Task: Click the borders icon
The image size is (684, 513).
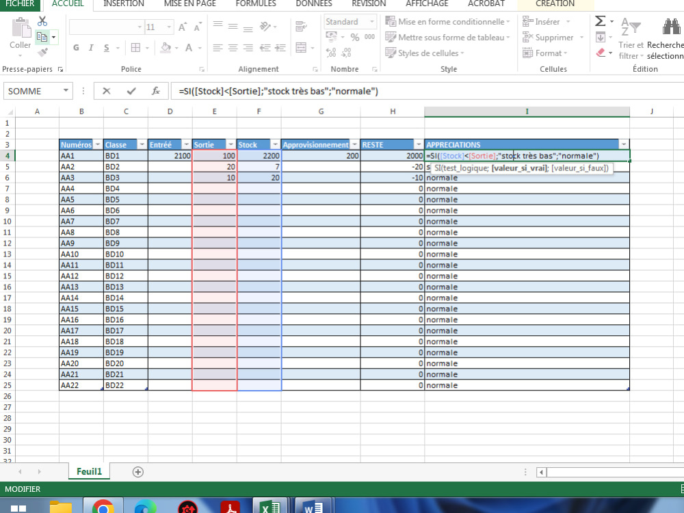Action: click(x=135, y=48)
